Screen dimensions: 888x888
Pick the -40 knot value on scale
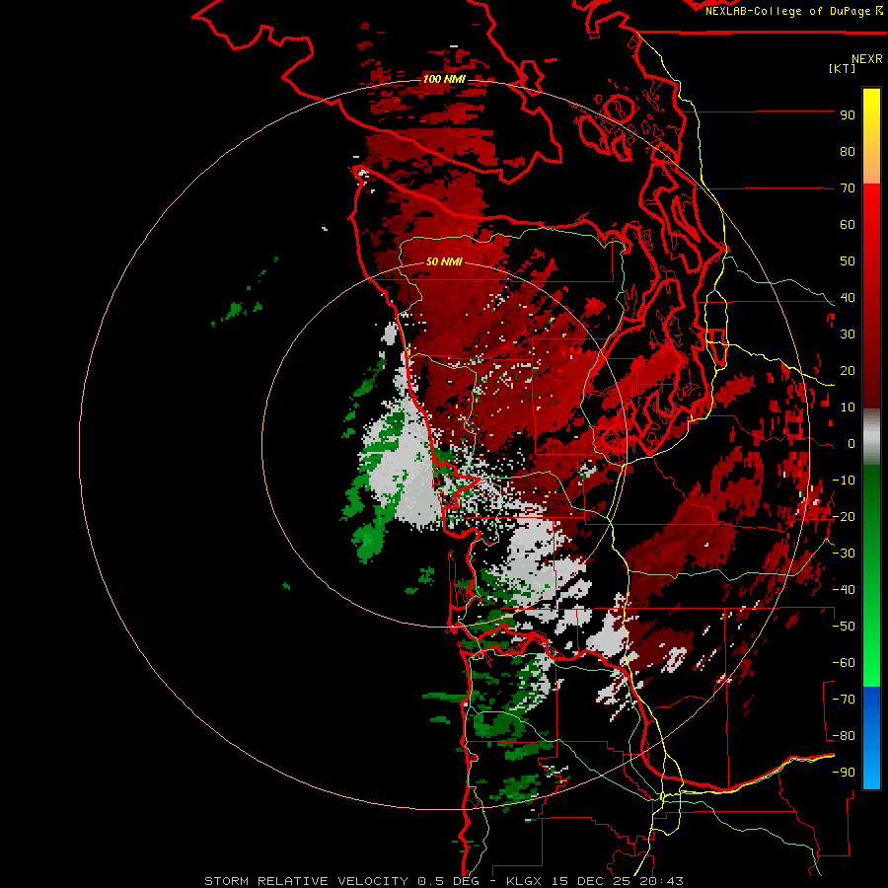[844, 590]
